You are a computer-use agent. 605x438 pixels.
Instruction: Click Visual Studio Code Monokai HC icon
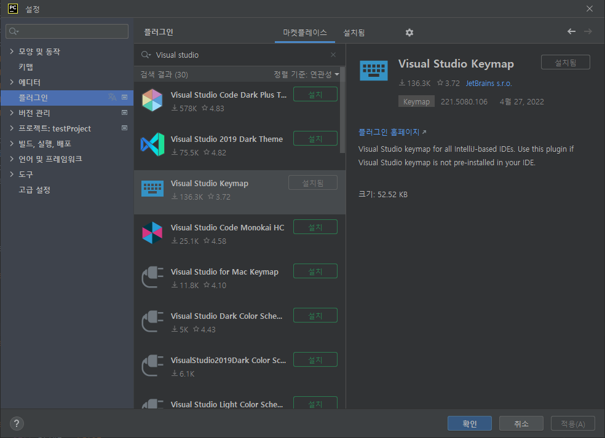[x=152, y=233]
